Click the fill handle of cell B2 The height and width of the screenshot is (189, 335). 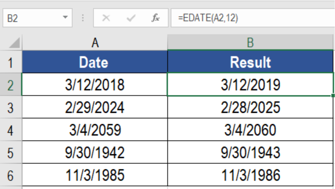(333, 96)
